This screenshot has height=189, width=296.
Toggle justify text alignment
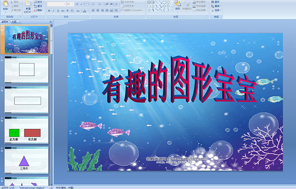point(107,11)
